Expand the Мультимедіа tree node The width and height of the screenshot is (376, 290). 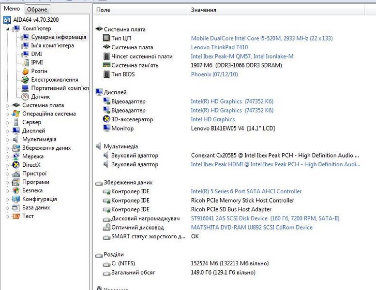(x=8, y=140)
